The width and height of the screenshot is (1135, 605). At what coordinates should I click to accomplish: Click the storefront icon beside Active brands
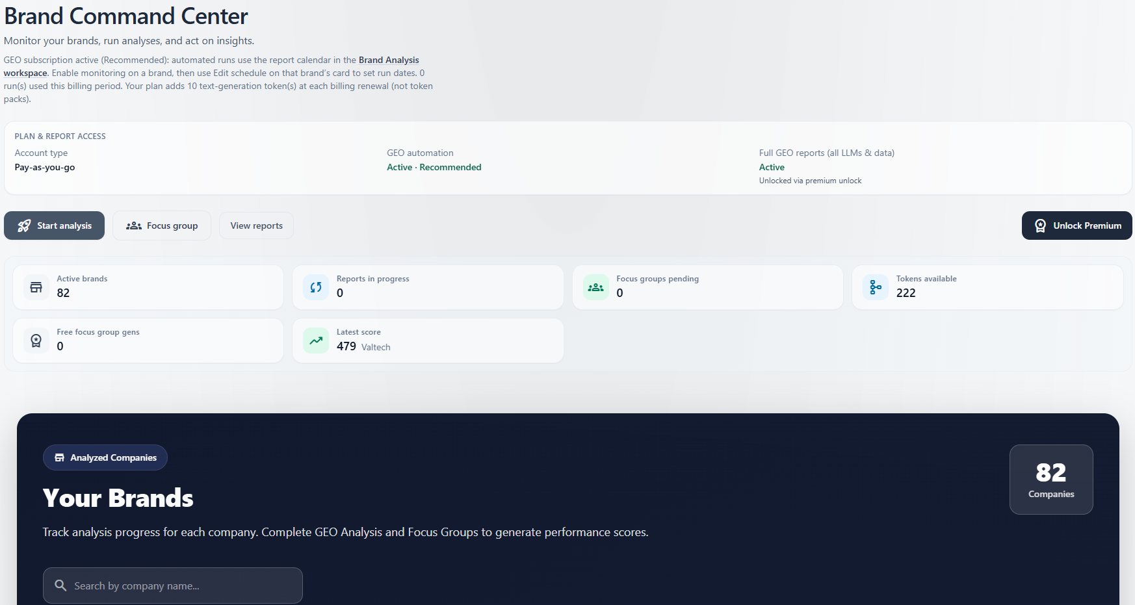36,287
